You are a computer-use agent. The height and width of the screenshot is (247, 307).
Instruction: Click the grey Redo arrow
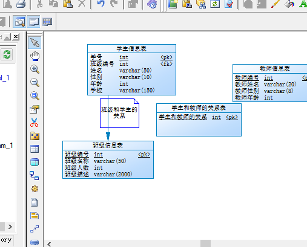coord(114,4)
